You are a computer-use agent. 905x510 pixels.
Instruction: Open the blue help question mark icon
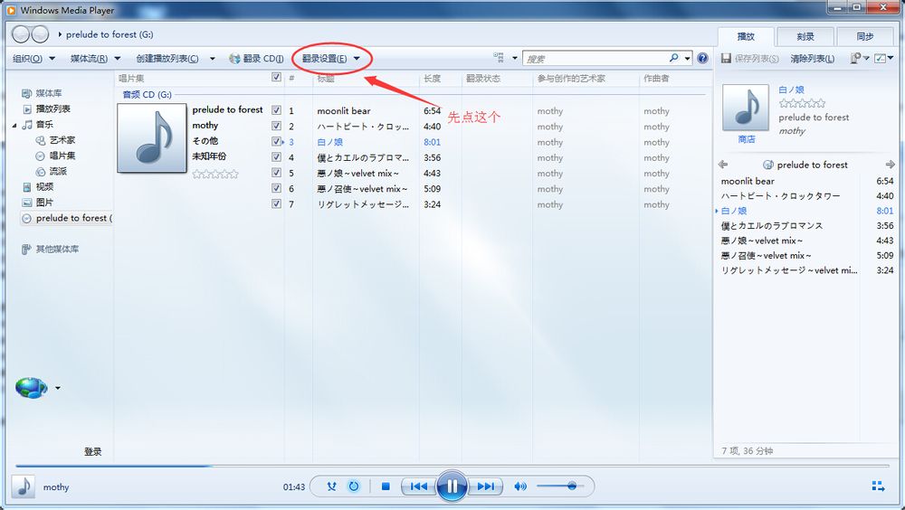(702, 58)
